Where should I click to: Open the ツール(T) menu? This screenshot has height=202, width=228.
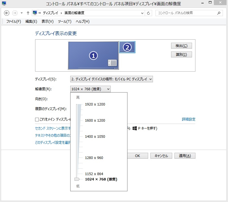pyautogui.click(x=65, y=22)
